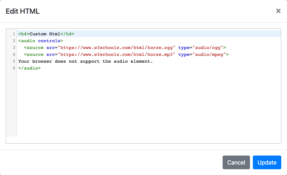Image resolution: width=287 pixels, height=175 pixels.
Task: Close the Edit HTML dialog with X
Action: point(278,11)
